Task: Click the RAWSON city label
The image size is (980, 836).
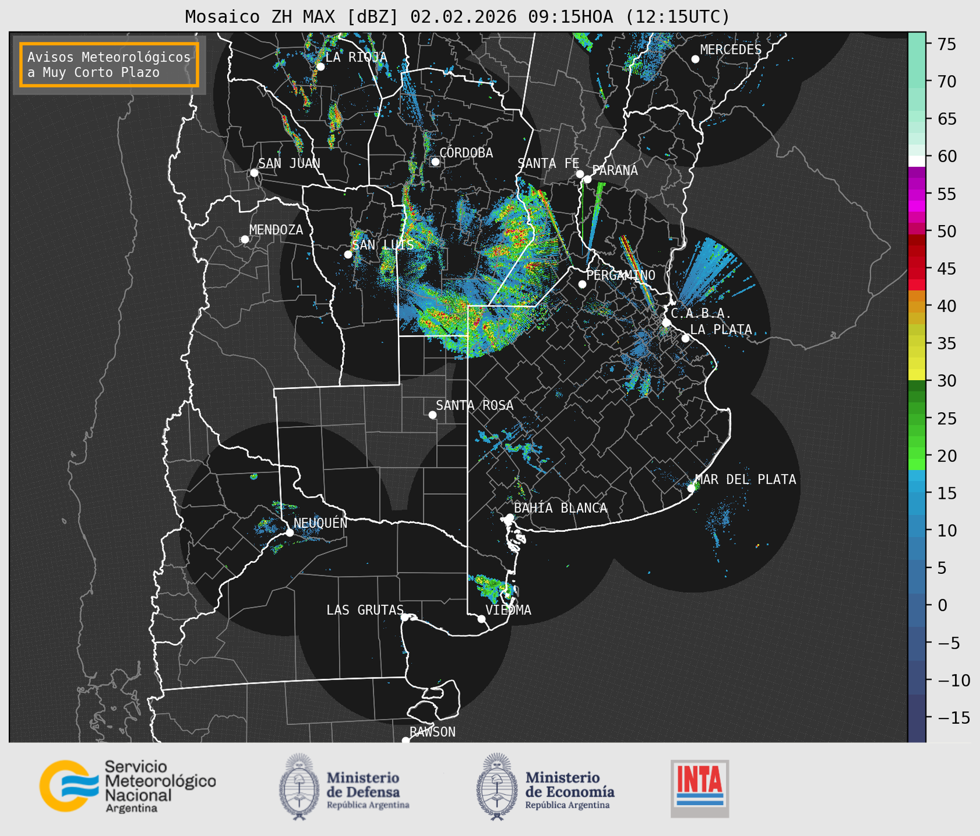Action: pyautogui.click(x=432, y=732)
